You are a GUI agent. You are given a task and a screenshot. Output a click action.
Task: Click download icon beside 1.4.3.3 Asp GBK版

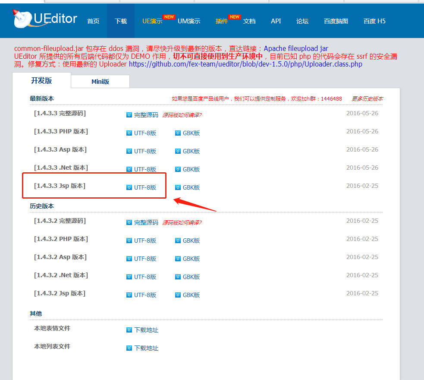tap(178, 151)
